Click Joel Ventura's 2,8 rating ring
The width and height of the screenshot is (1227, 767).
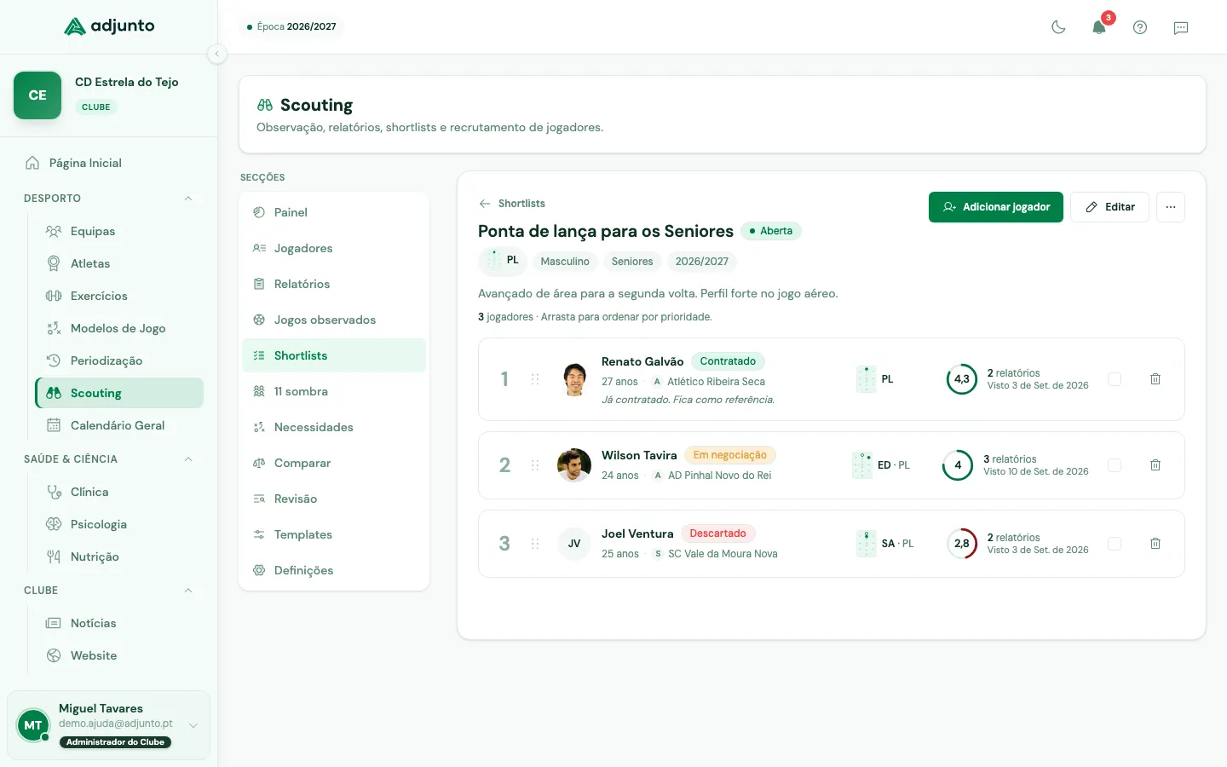pos(962,544)
